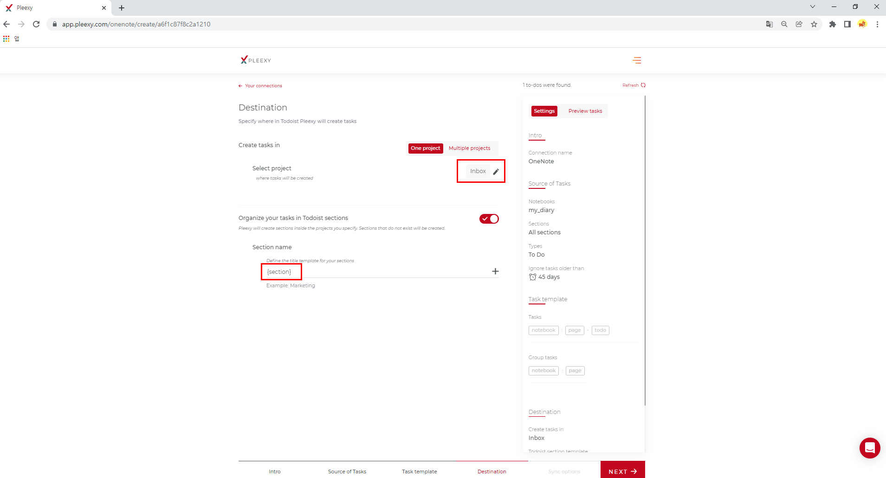886x478 pixels.
Task: Click the To Do types value
Action: pos(537,255)
